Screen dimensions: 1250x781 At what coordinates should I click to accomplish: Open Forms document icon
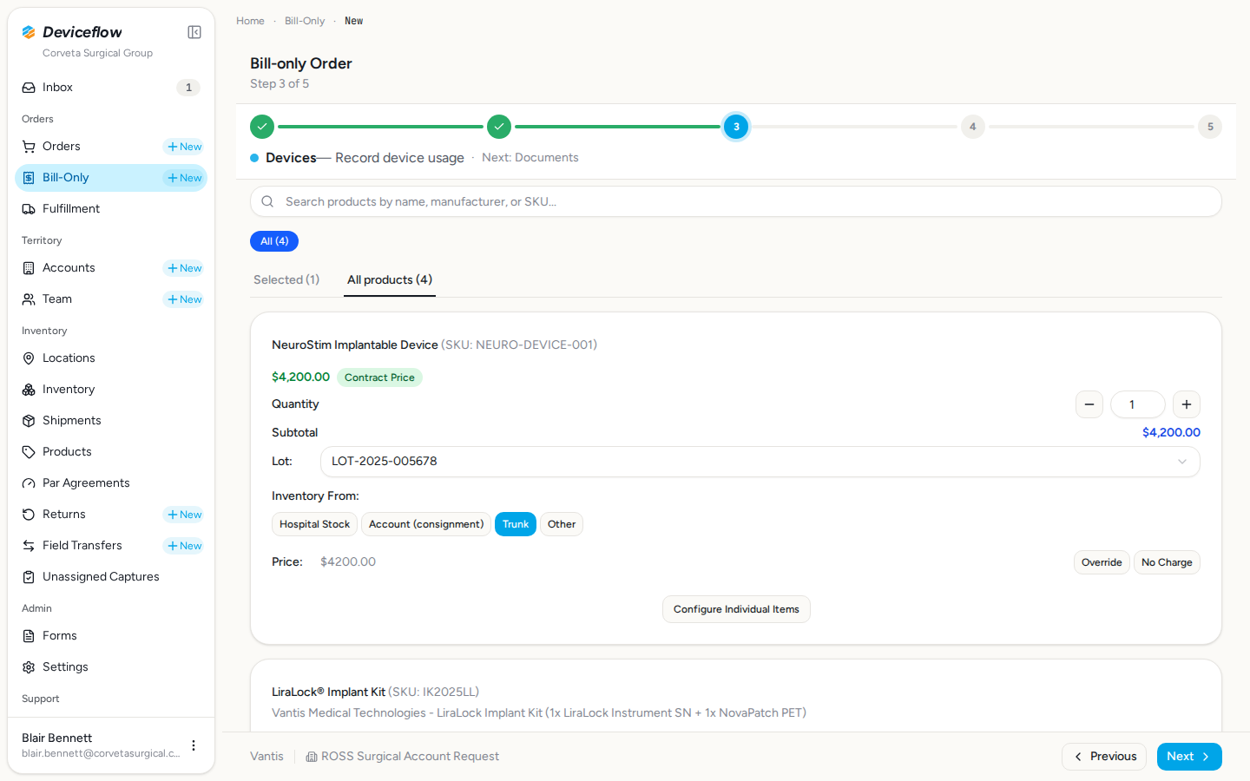(x=29, y=636)
